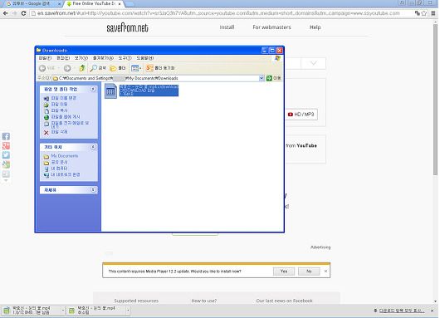Open the dropdown chevron beside the download field
The width and height of the screenshot is (440, 318).
pyautogui.click(x=314, y=63)
